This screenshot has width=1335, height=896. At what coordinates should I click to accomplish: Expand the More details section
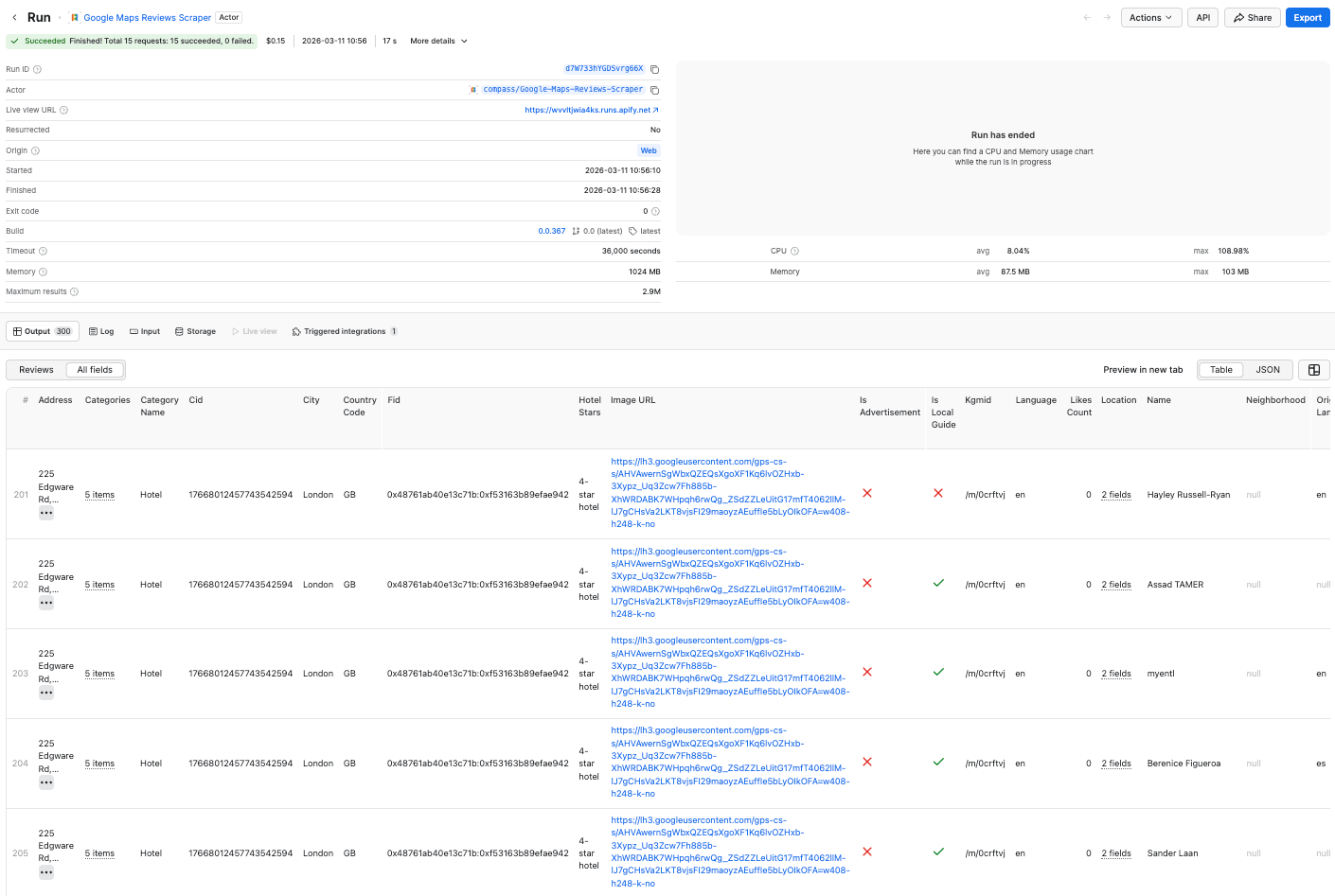[x=437, y=41]
